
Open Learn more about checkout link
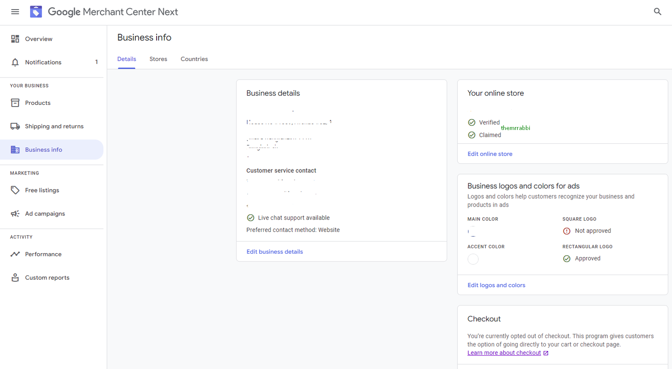(504, 353)
